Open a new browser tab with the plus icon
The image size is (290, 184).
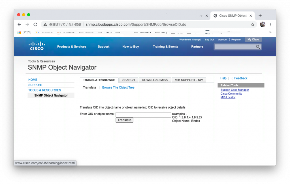coord(260,16)
